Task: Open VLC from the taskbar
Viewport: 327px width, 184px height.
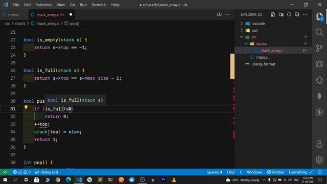Action: 174,179
